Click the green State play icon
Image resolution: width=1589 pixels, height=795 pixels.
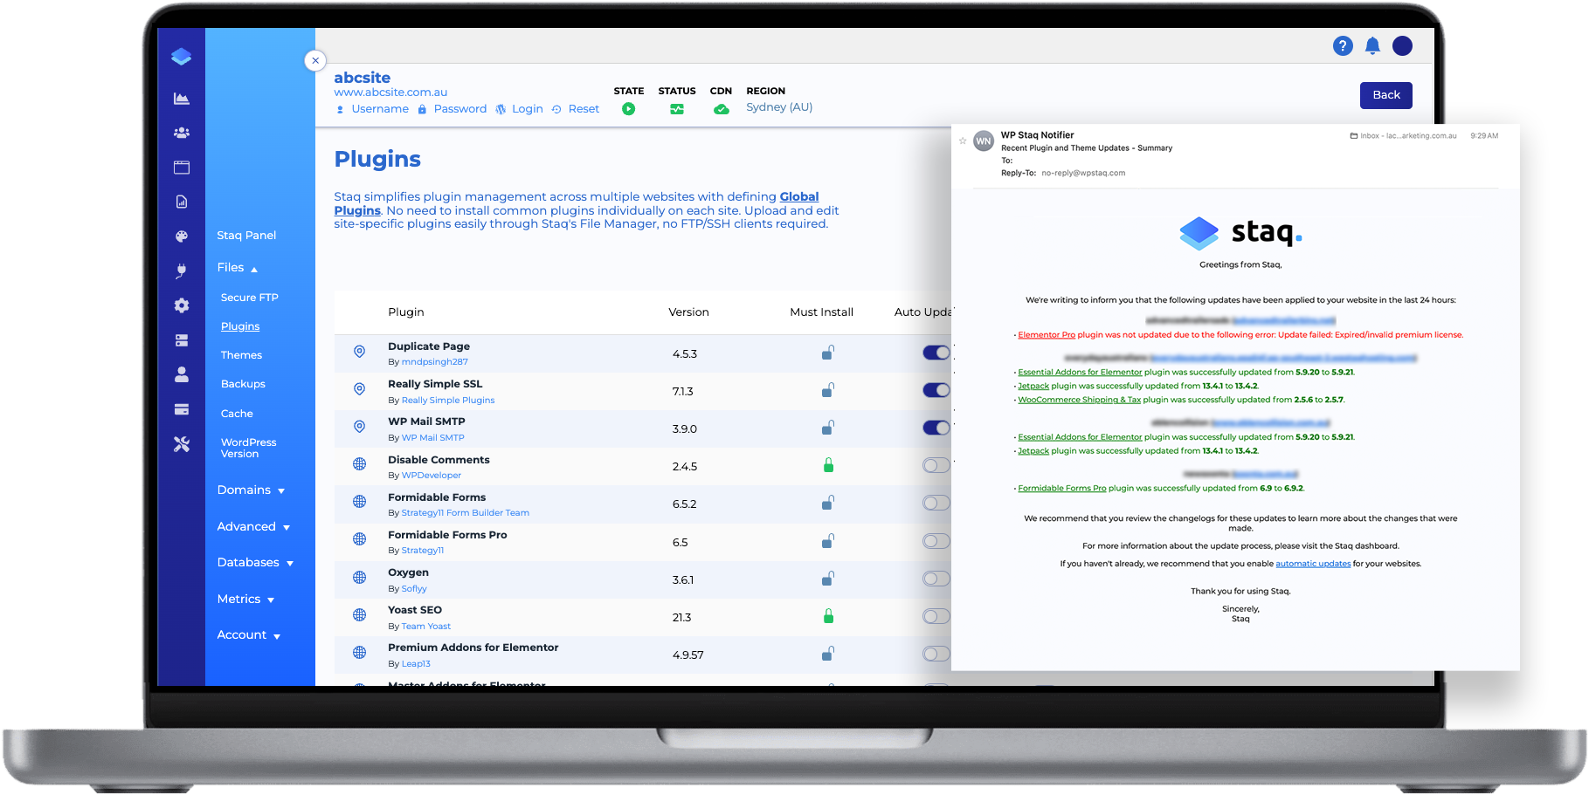coord(628,109)
